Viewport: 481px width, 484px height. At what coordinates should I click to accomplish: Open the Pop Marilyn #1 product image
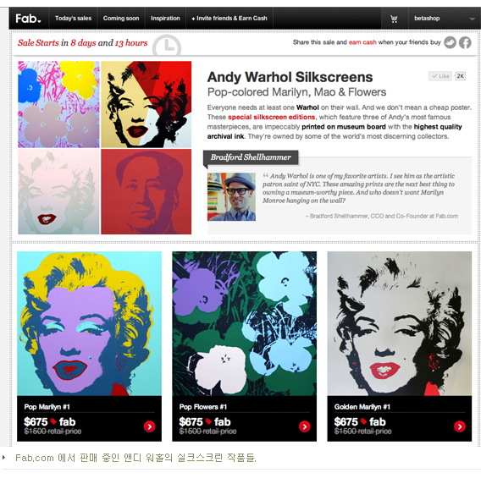click(x=89, y=323)
